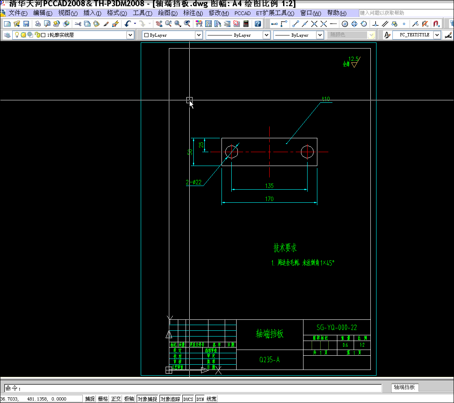Click the Text Style icon

387,35
